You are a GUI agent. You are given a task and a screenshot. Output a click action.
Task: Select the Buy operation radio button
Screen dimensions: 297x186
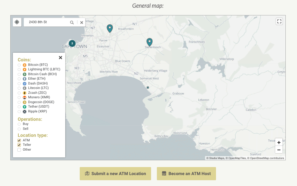coord(19,124)
